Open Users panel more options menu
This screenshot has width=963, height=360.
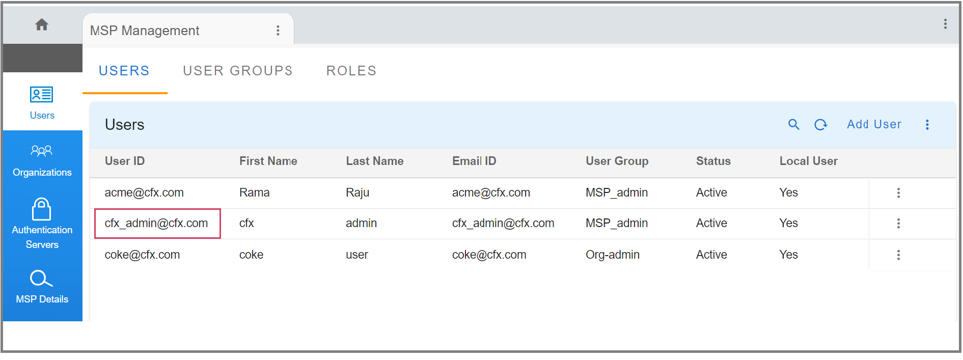coord(927,125)
